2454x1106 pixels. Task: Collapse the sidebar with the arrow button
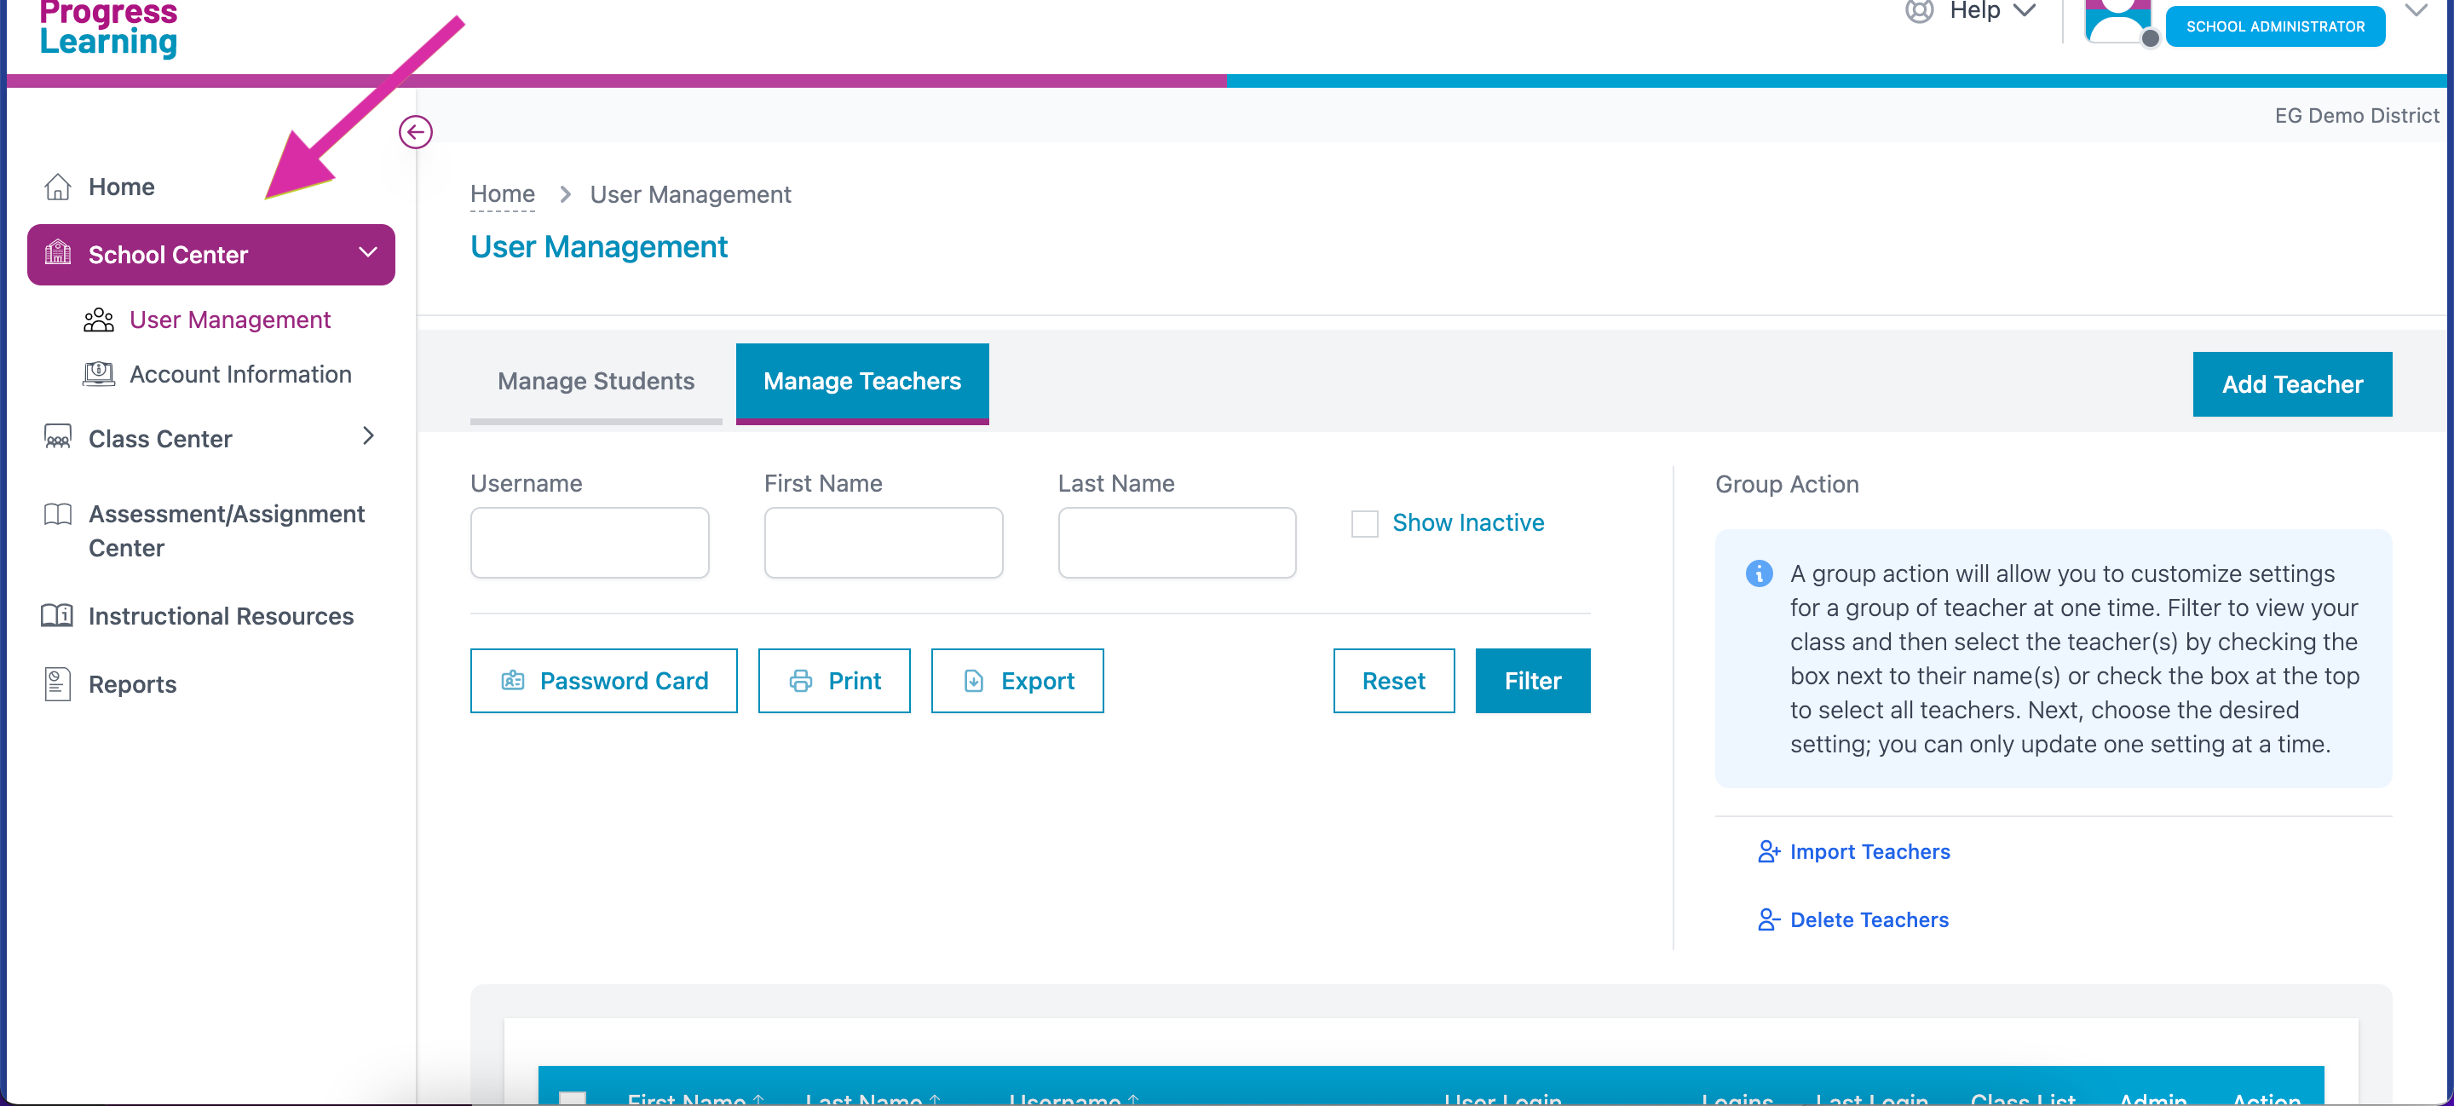click(415, 131)
